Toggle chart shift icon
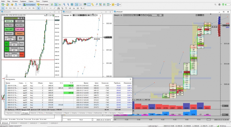 (81, 5)
